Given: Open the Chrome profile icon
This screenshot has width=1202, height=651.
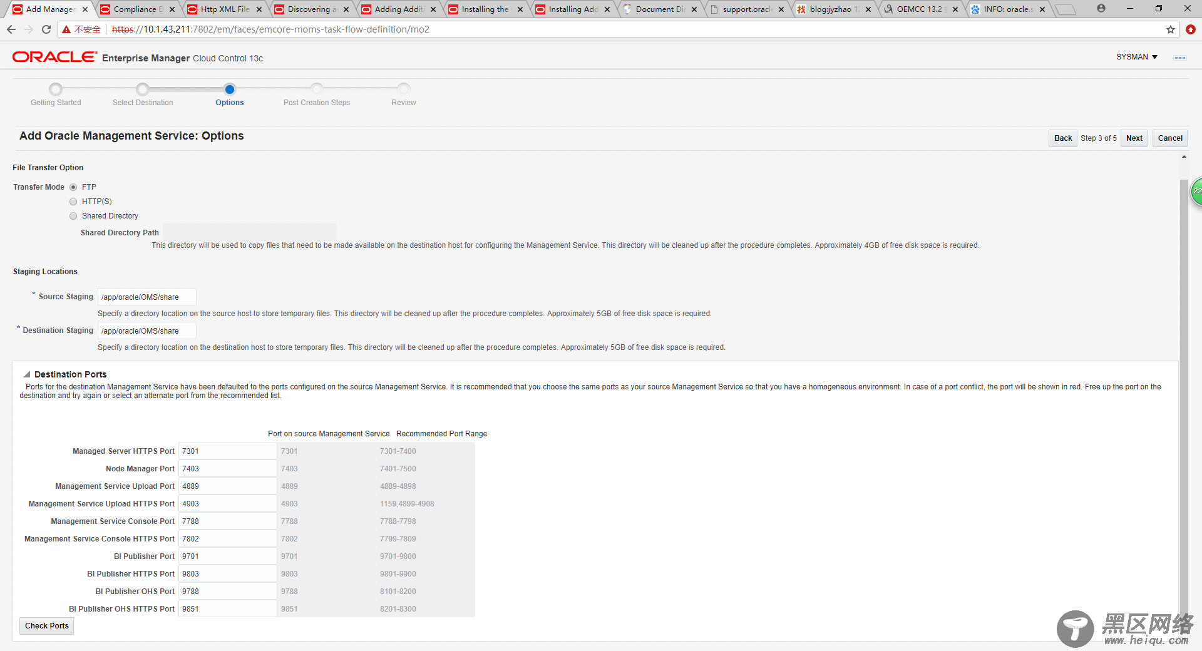Looking at the screenshot, I should (1101, 9).
